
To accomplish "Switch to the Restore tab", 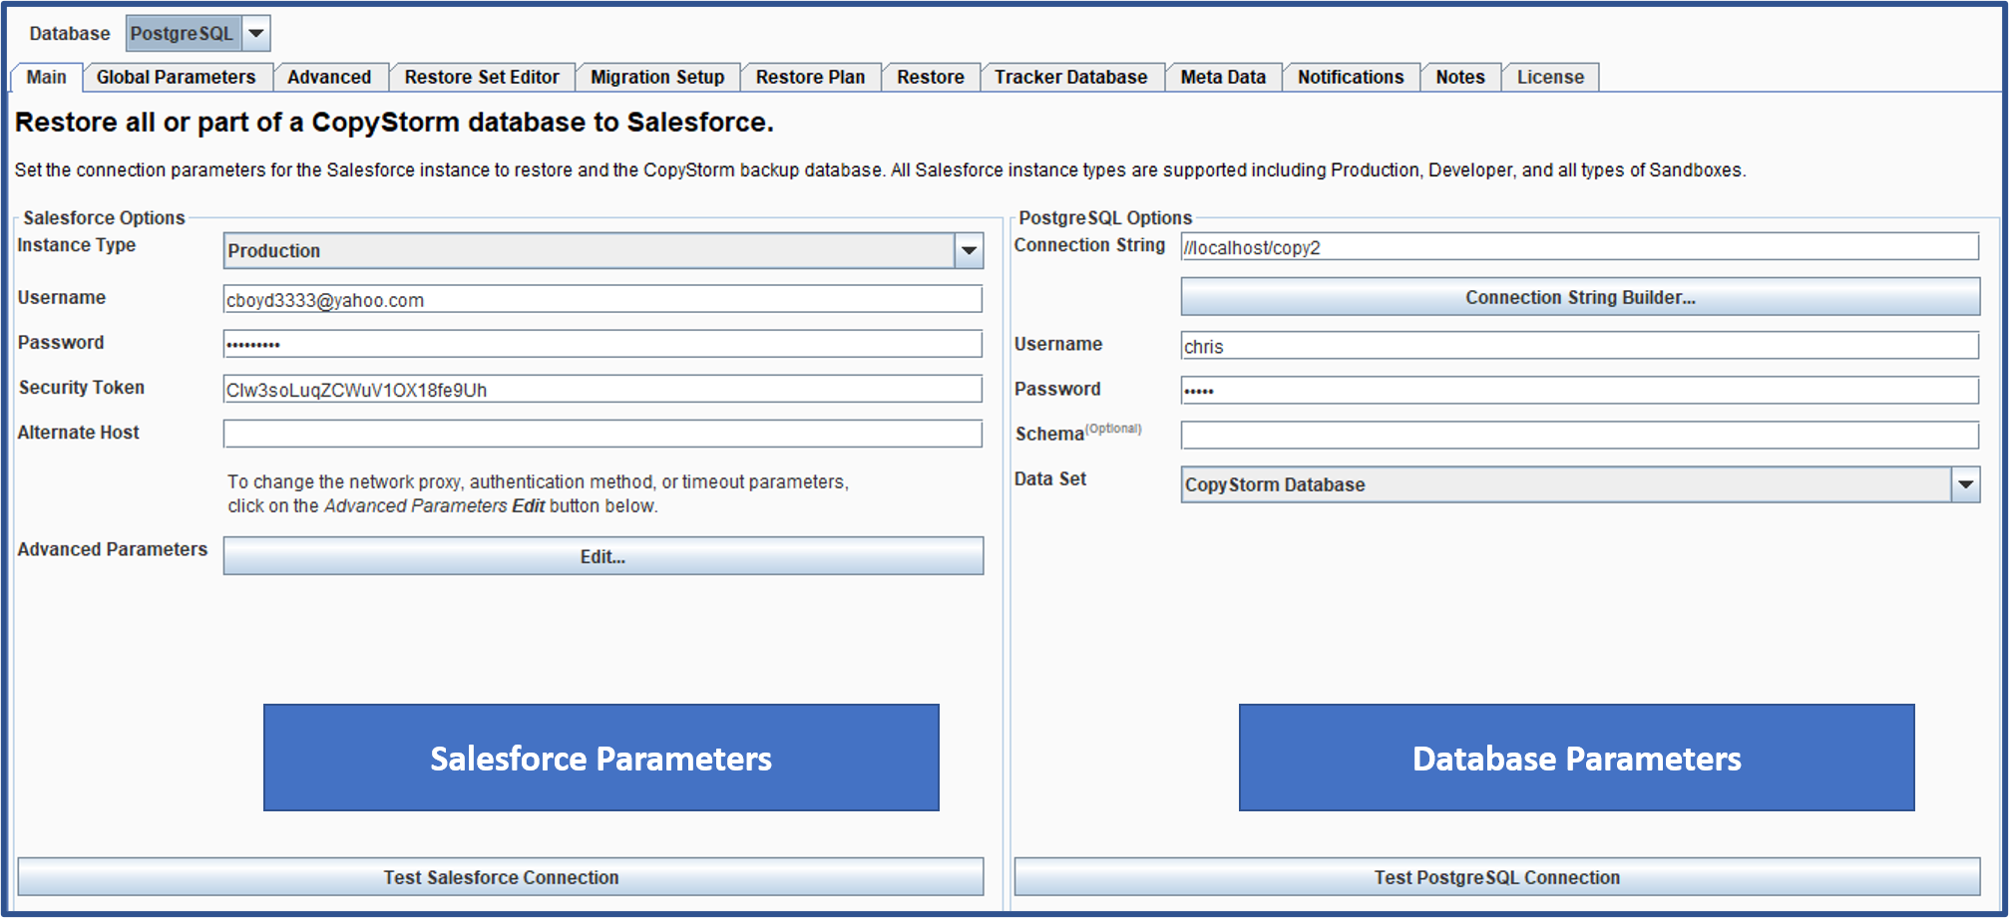I will point(931,77).
